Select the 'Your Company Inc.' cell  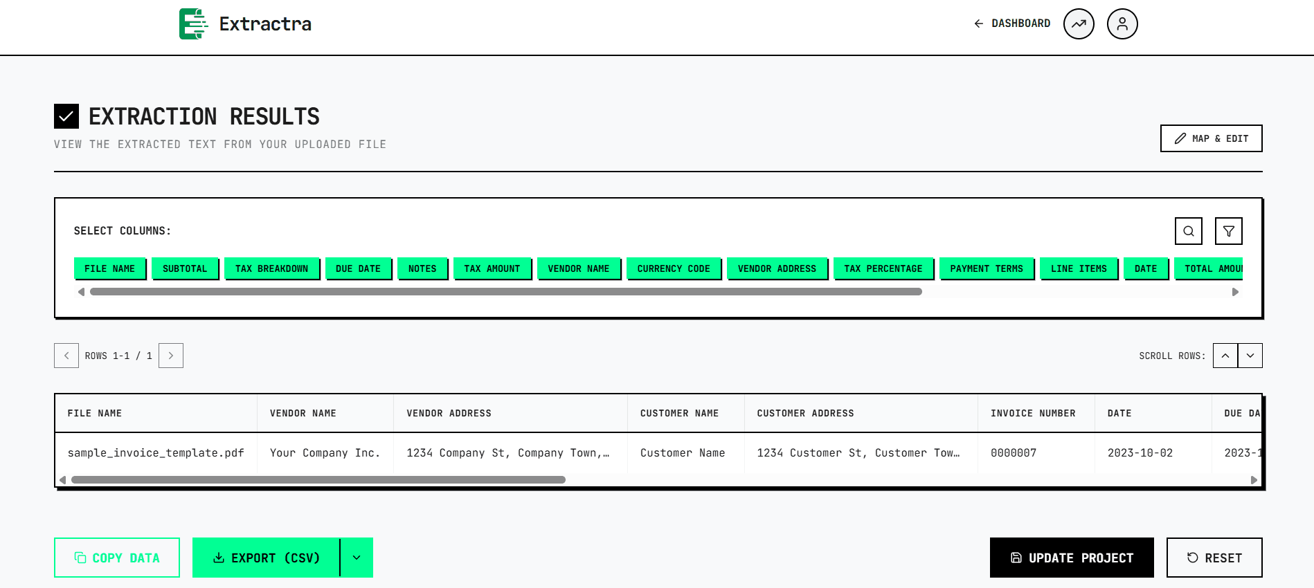(x=325, y=453)
